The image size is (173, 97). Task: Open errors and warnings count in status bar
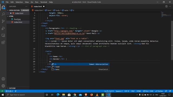pos(9,91)
